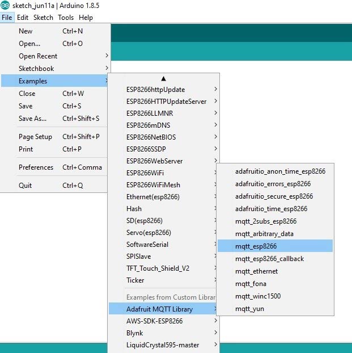Open the Hash examples entry

[162, 209]
